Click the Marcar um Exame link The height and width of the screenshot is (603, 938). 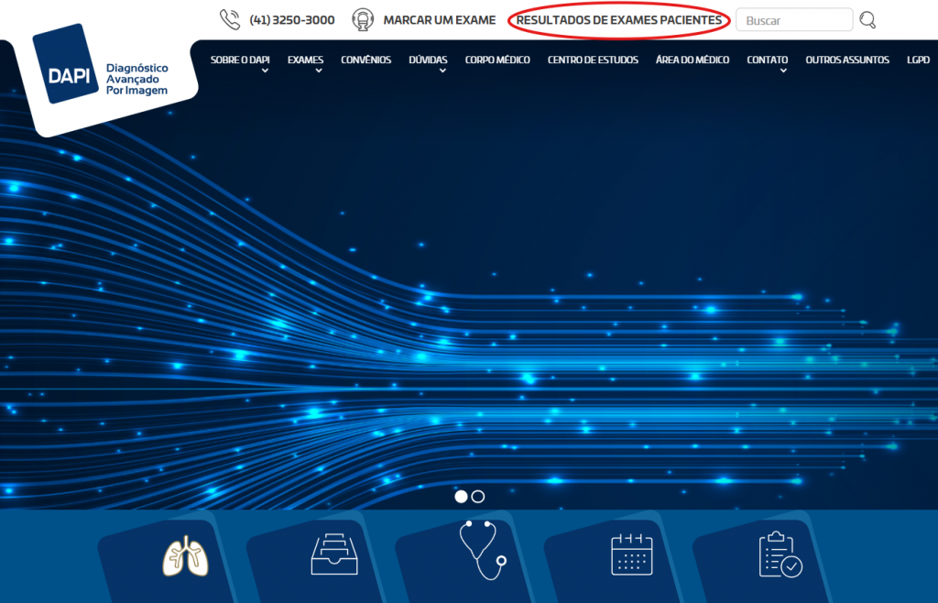tap(439, 20)
